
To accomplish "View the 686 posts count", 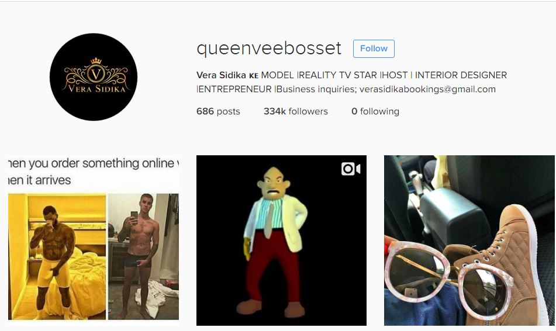I will (x=218, y=111).
